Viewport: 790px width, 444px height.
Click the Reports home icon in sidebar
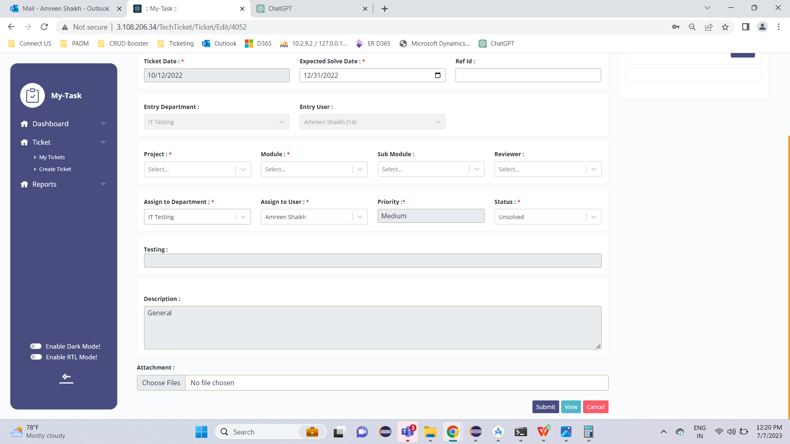point(24,184)
